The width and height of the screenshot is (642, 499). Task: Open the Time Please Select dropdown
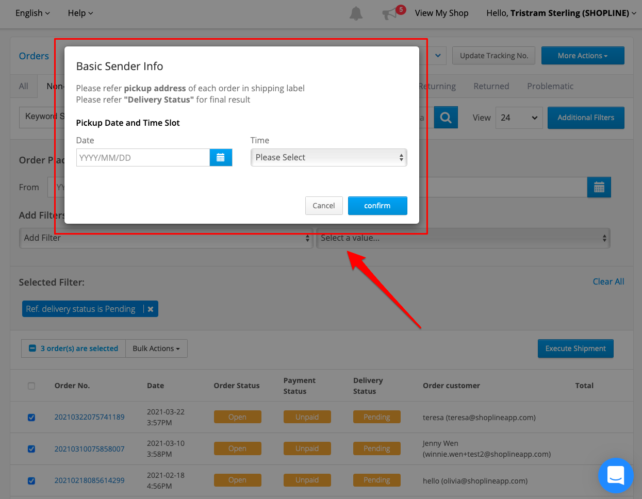pyautogui.click(x=329, y=158)
